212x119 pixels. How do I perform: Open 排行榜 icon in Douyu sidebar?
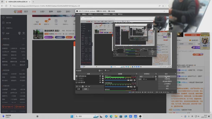coord(3,23)
